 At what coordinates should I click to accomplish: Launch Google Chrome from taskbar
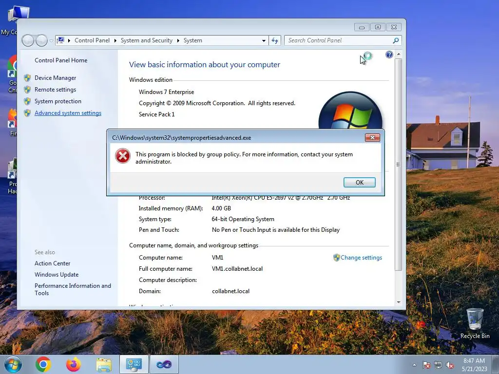(43, 364)
